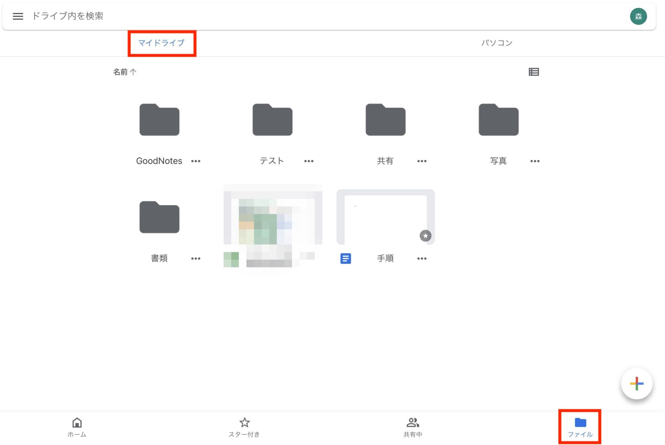Select the マイドライブ tab

(x=161, y=43)
